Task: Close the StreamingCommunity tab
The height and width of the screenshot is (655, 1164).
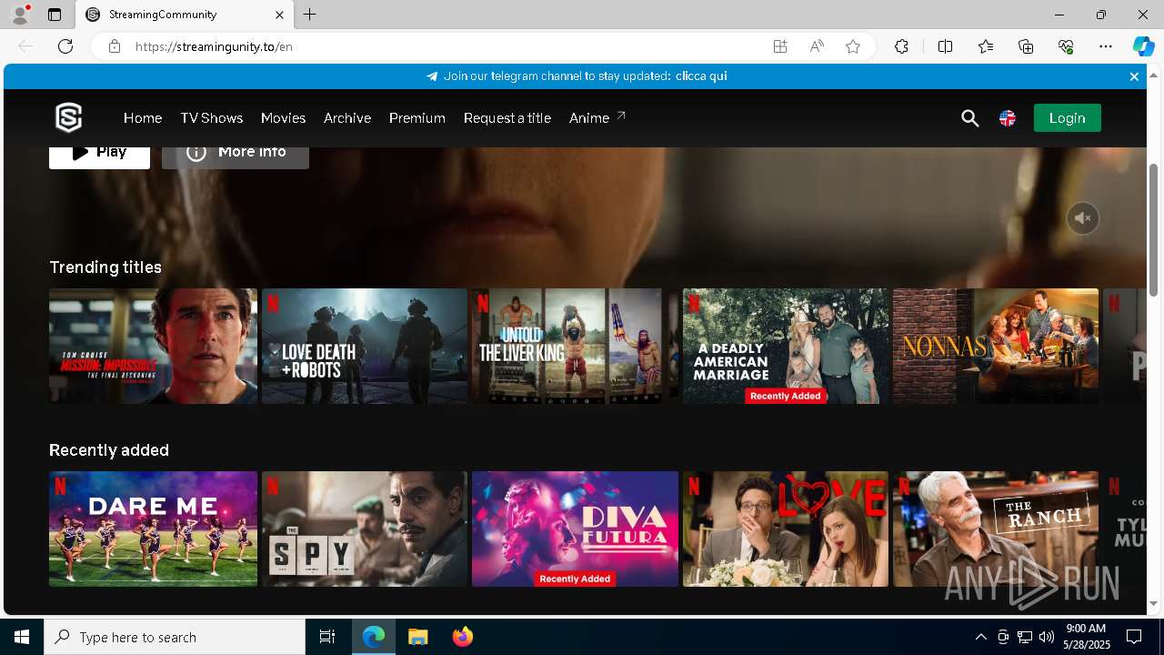Action: pyautogui.click(x=279, y=15)
